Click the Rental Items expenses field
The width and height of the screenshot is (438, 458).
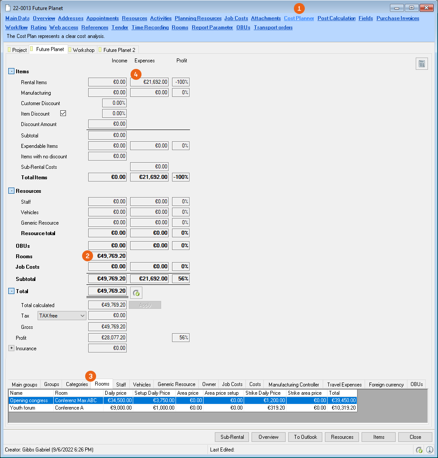click(149, 82)
